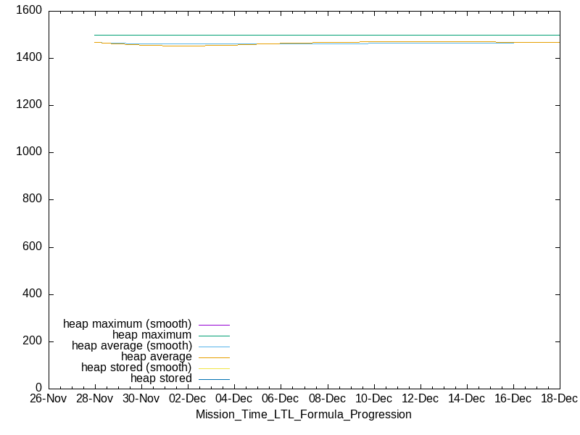Image resolution: width=580 pixels, height=435 pixels.
Task: Select the Mission_Time_LTL_Formula_Progression axis title
Action: tap(303, 415)
